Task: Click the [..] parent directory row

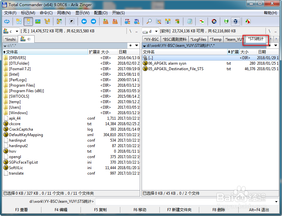Action: (x=210, y=58)
